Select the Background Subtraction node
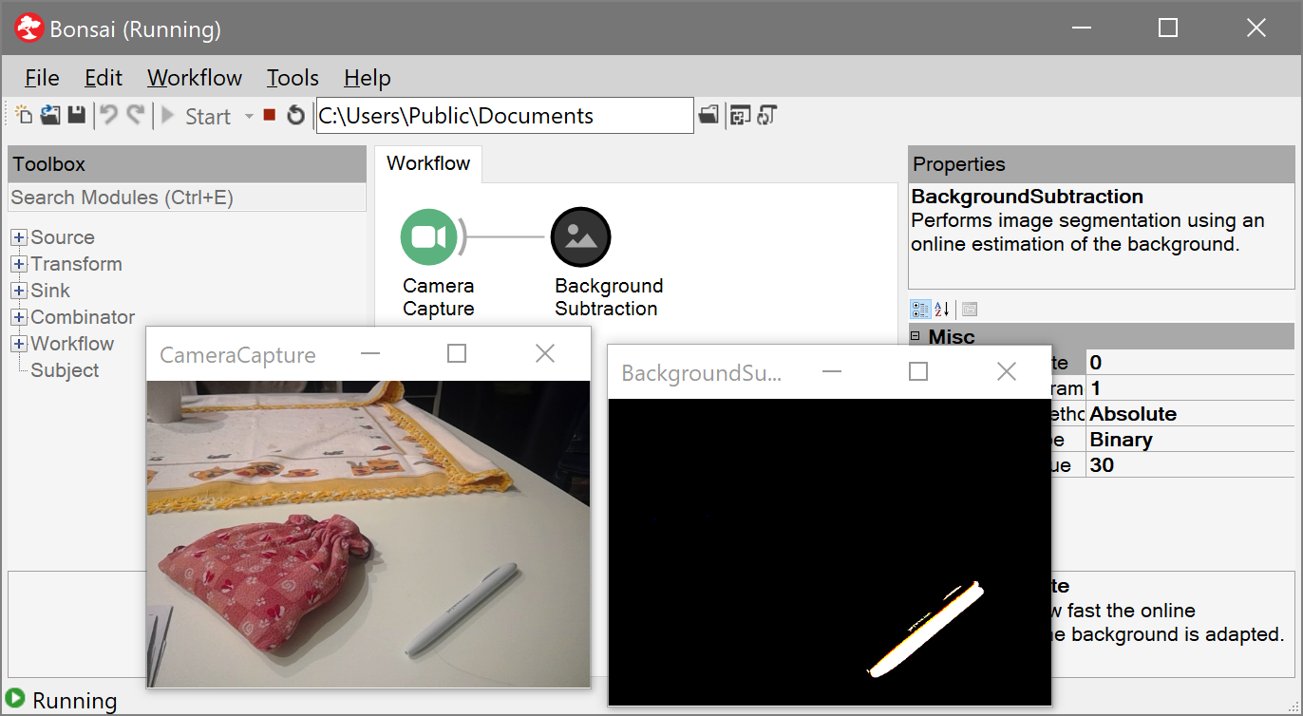Viewport: 1303px width, 716px height. 580,236
